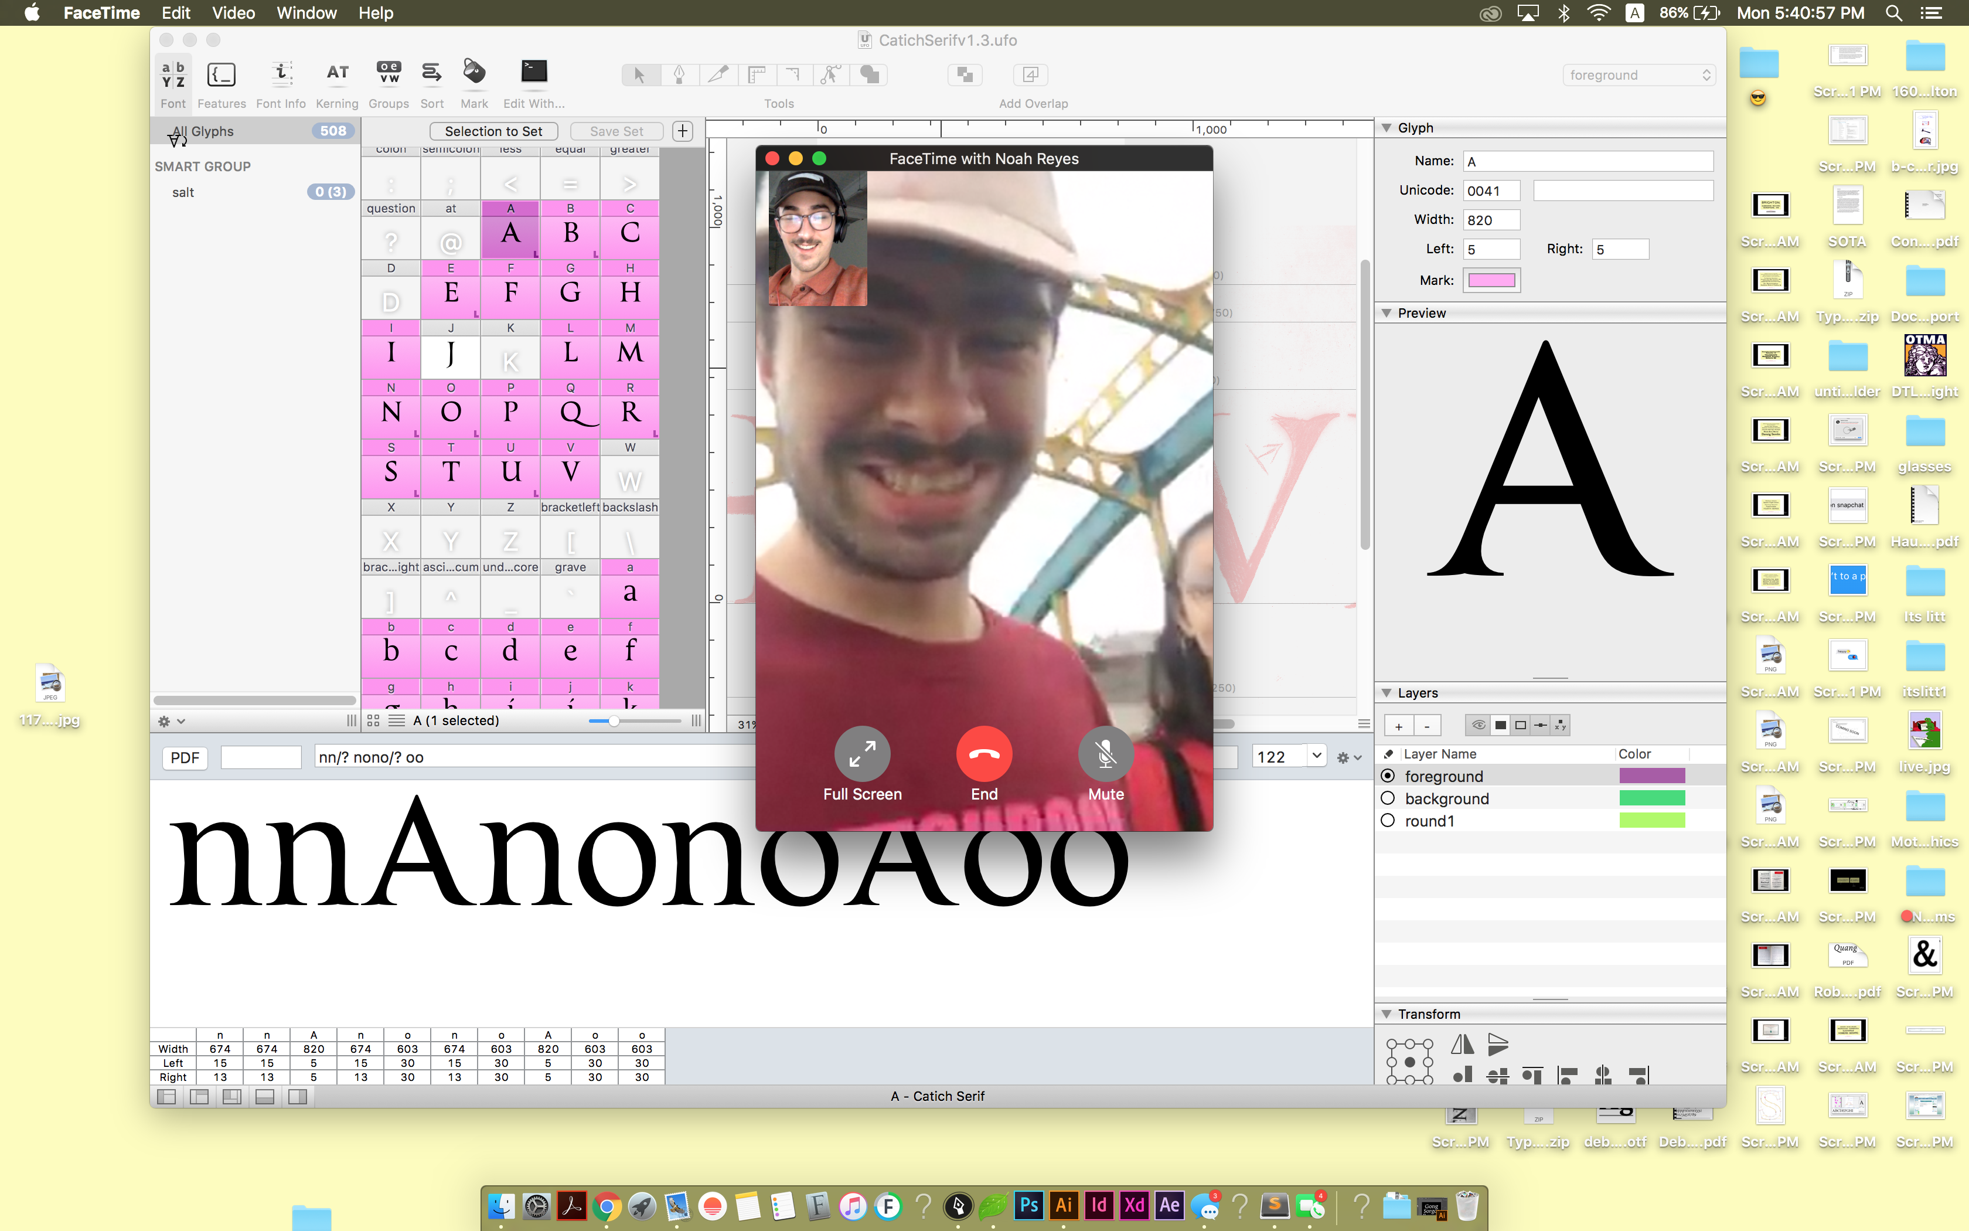Image resolution: width=1969 pixels, height=1231 pixels.
Task: Open the Video menu
Action: (233, 13)
